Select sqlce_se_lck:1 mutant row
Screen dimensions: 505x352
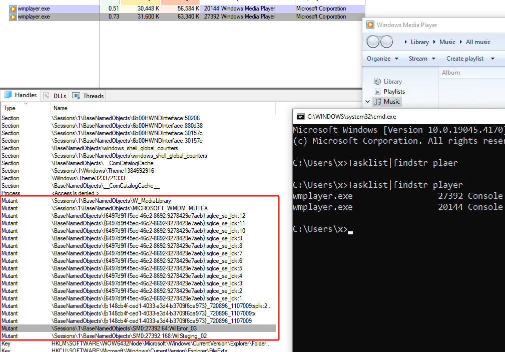pyautogui.click(x=139, y=298)
